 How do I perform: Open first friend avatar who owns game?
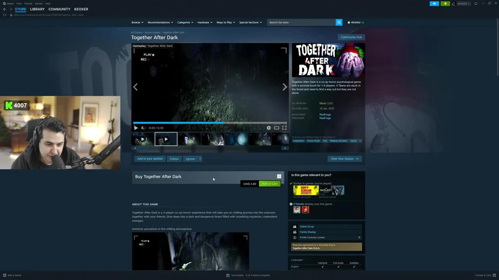[x=297, y=210]
